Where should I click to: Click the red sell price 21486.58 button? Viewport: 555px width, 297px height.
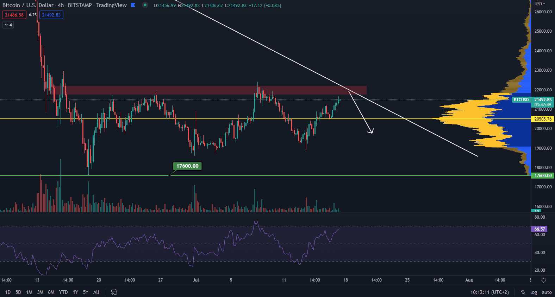coord(14,15)
